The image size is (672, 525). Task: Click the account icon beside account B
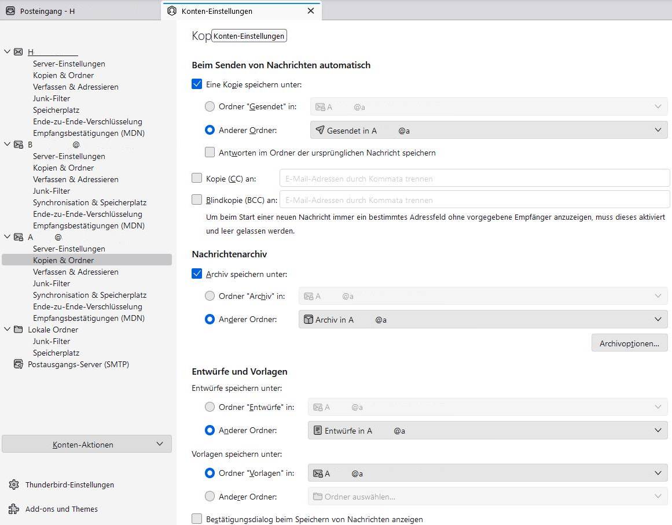click(19, 145)
